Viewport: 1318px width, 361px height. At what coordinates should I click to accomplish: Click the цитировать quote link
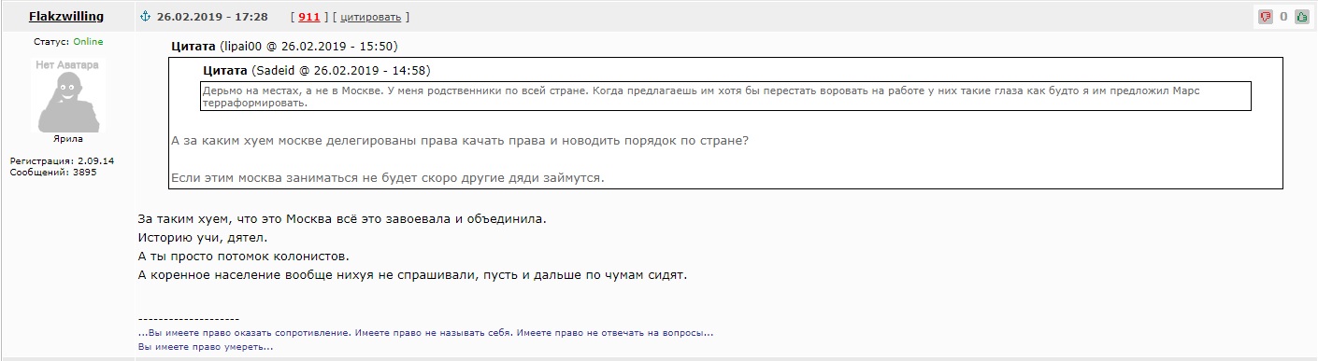371,17
